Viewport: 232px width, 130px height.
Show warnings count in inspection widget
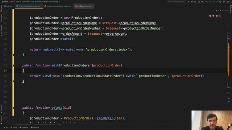[x=217, y=10]
